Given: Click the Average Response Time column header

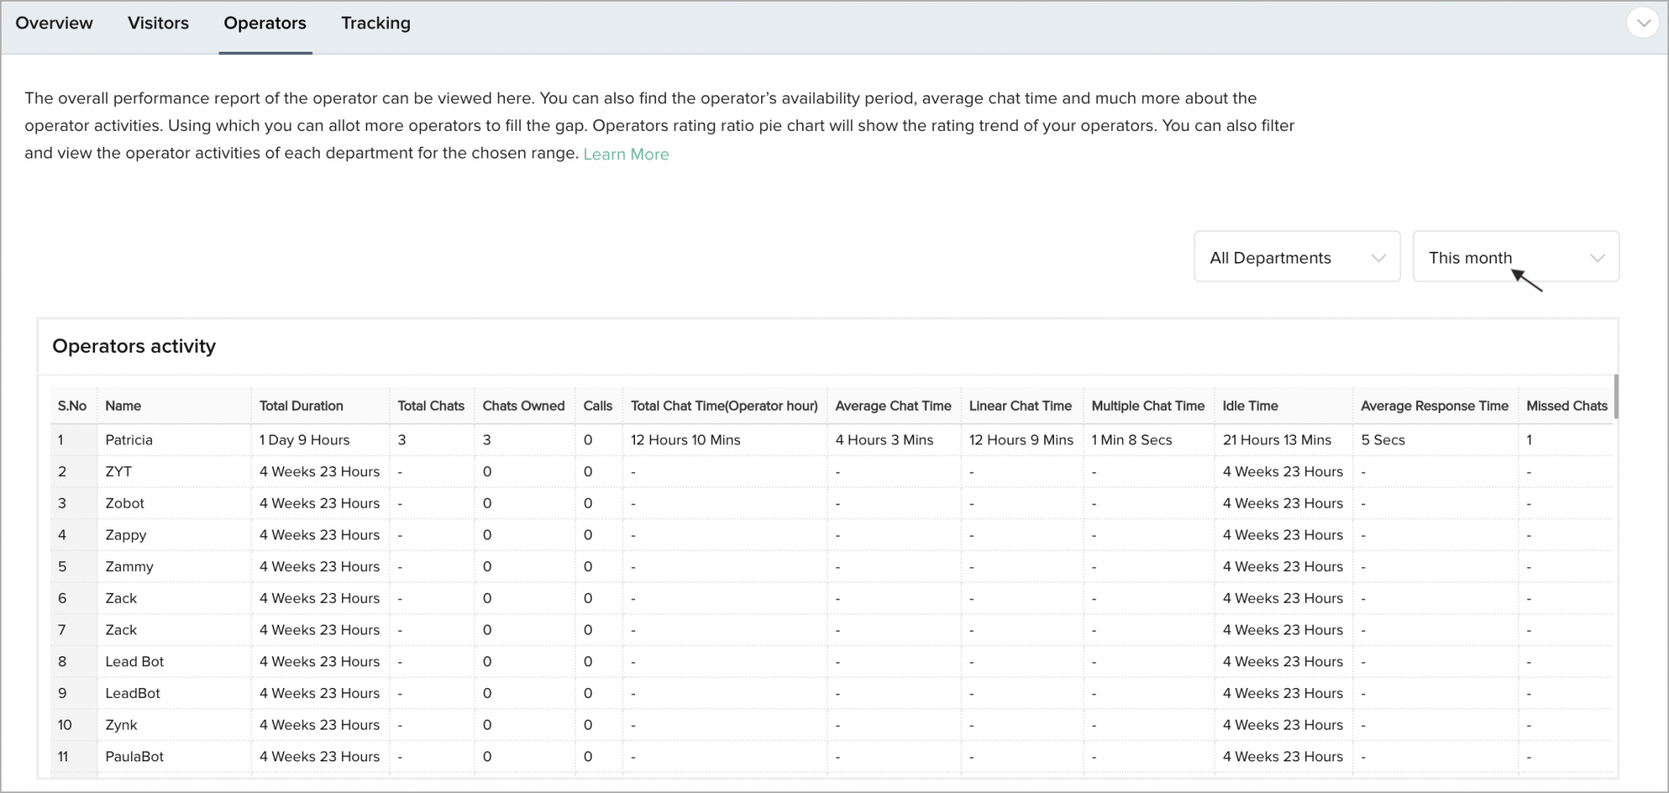Looking at the screenshot, I should [x=1434, y=406].
